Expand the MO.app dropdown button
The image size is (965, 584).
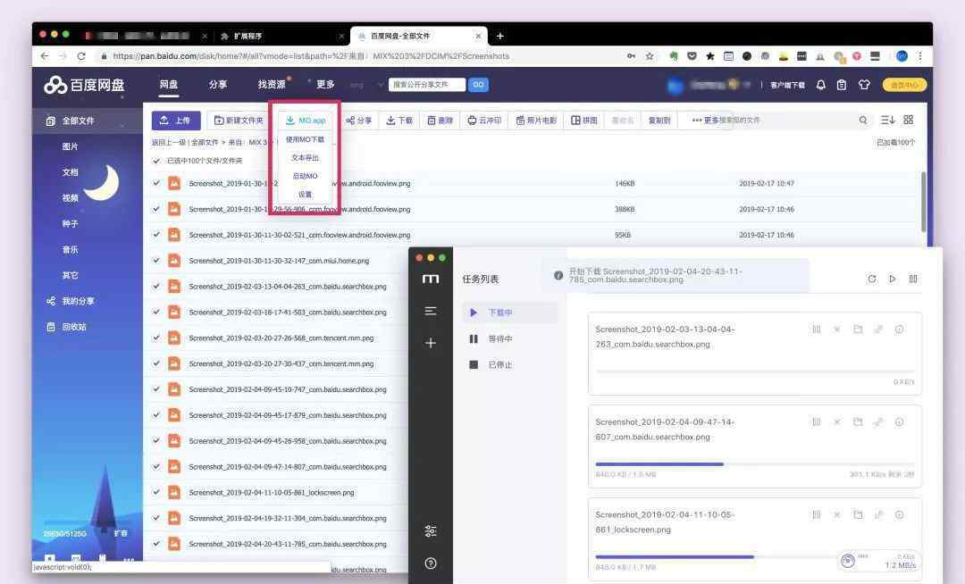pyautogui.click(x=306, y=121)
